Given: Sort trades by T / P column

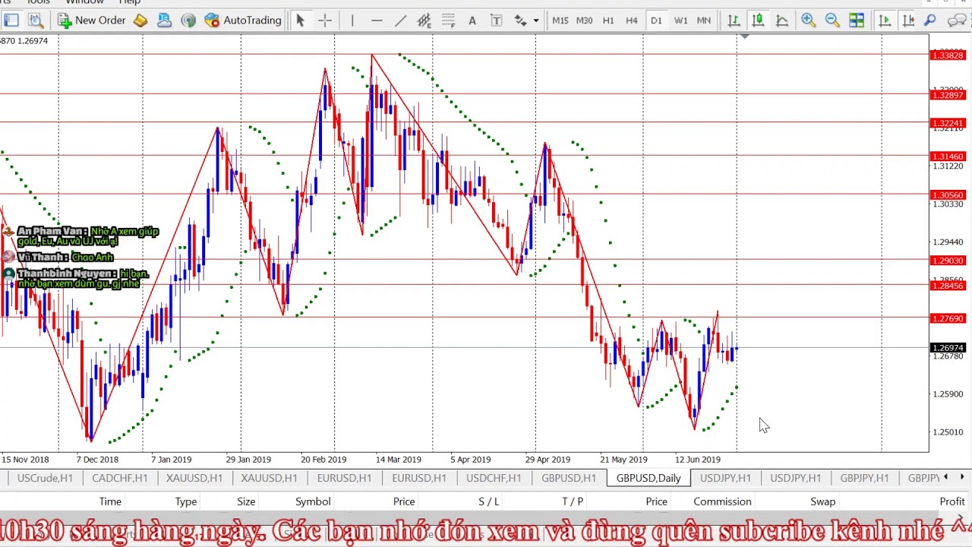Looking at the screenshot, I should pyautogui.click(x=573, y=501).
